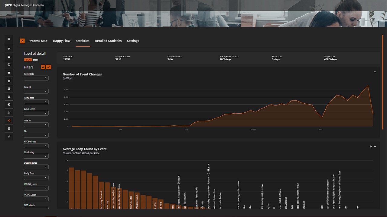
Task: Click the orange share-nodes sidebar icon
Action: pyautogui.click(x=9, y=121)
